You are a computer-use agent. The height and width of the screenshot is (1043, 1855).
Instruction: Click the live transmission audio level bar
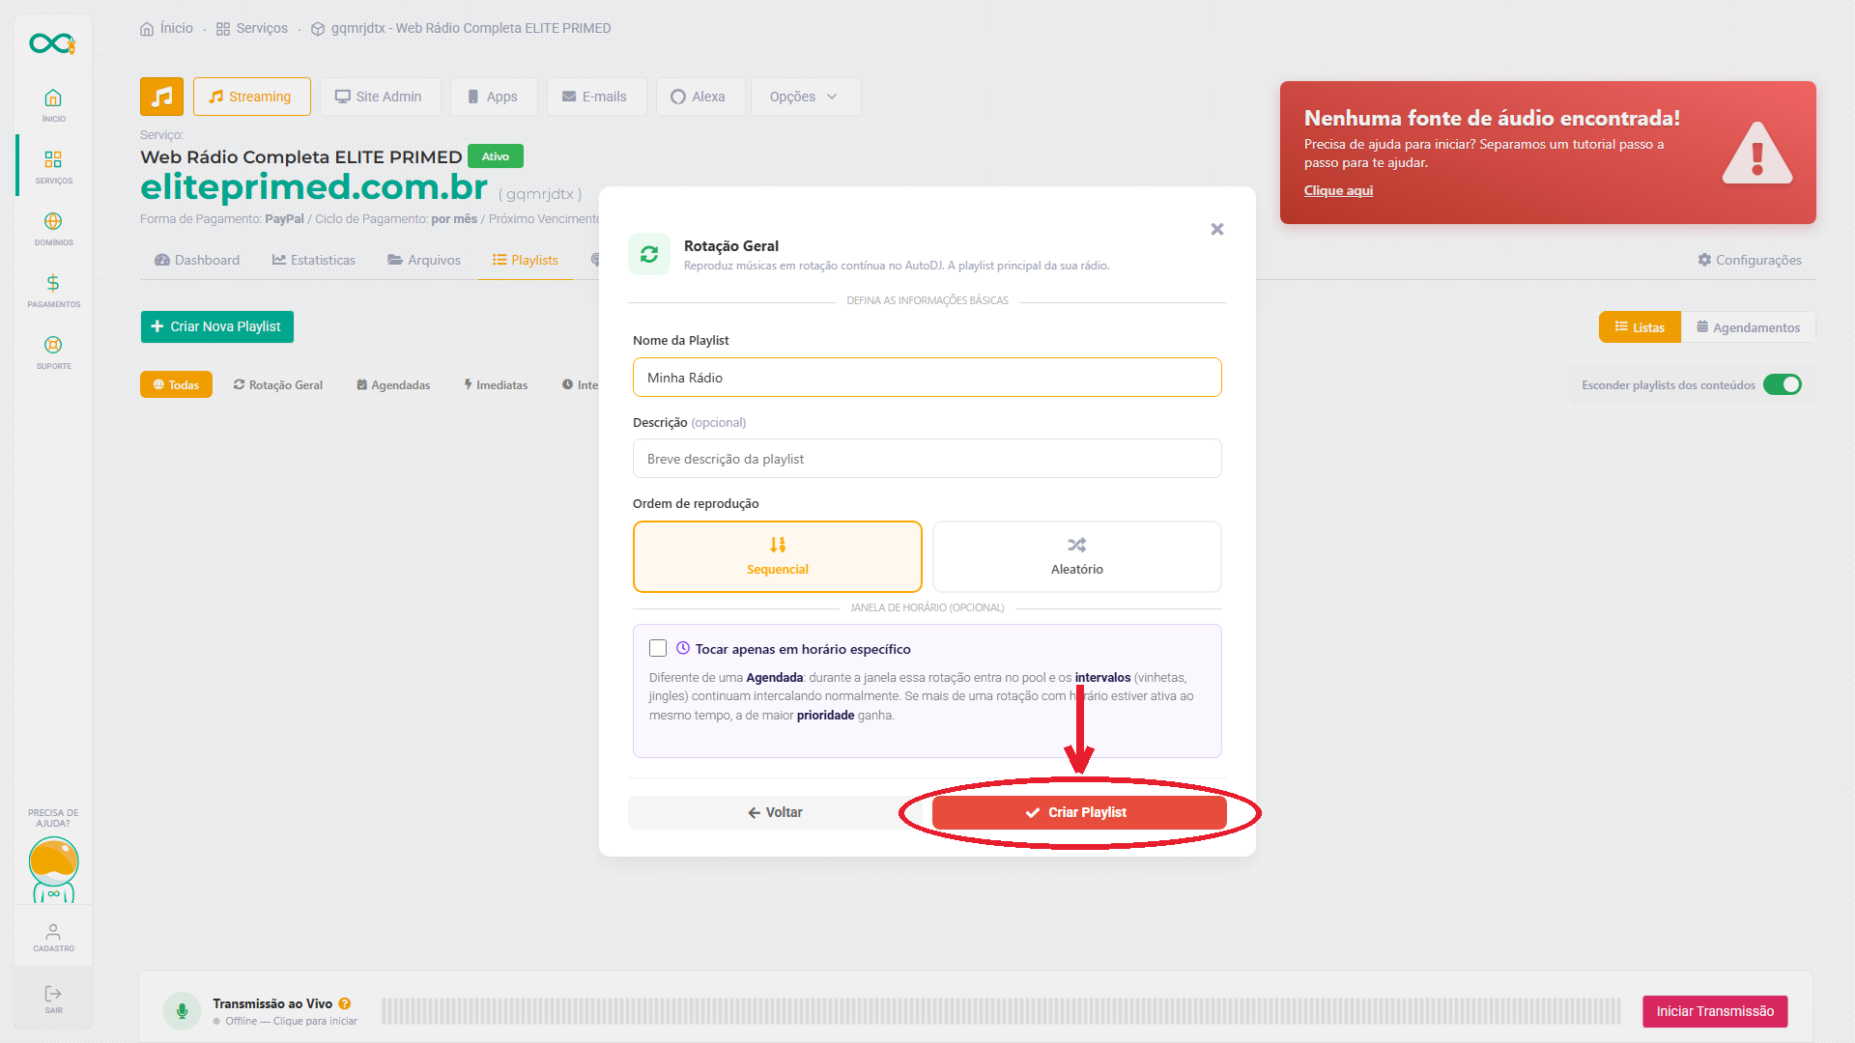pyautogui.click(x=1001, y=1011)
